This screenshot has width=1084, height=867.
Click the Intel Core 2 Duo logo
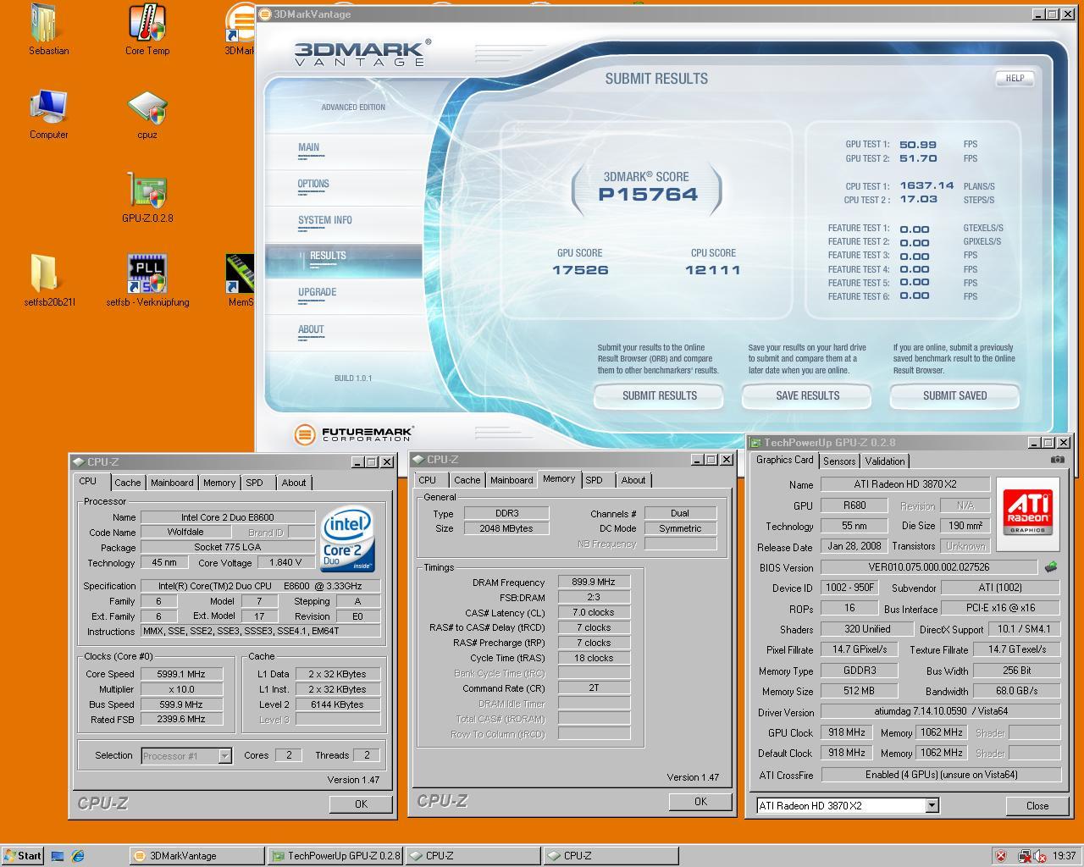(x=348, y=540)
